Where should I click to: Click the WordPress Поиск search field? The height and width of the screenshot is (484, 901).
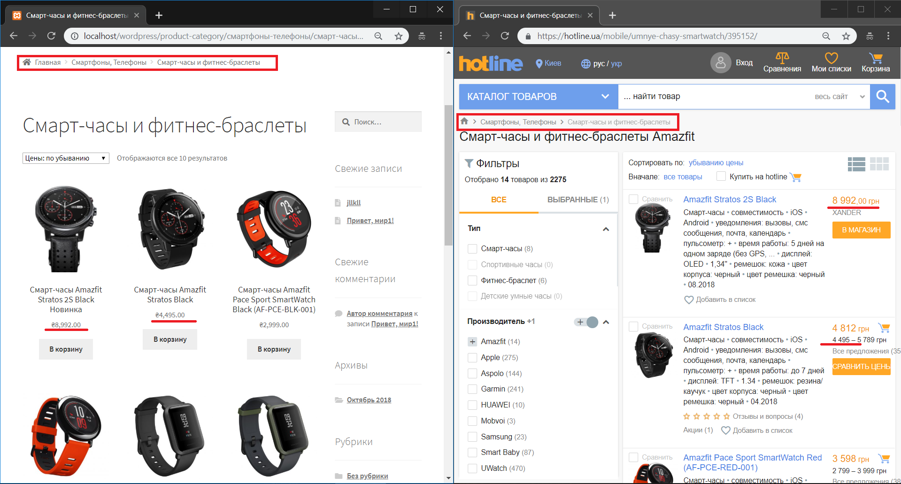[x=378, y=122]
